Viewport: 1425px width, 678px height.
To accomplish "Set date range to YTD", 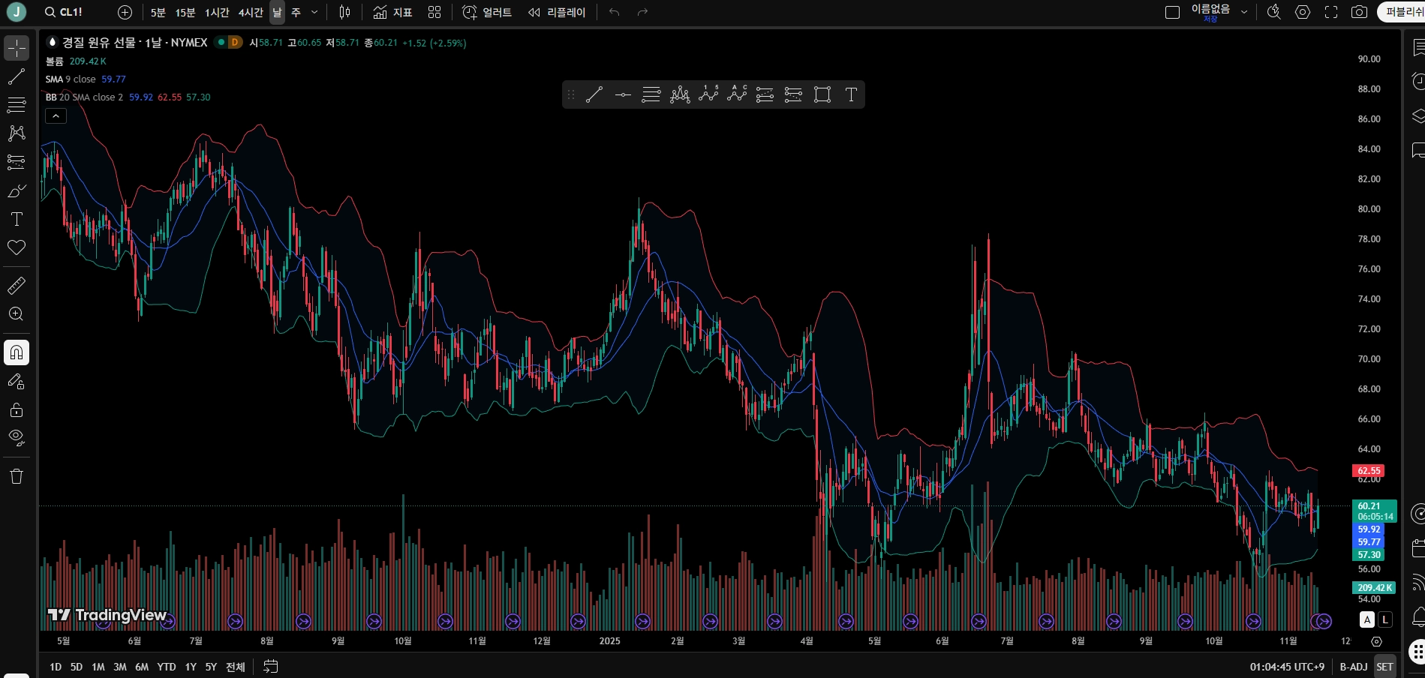I will tap(167, 667).
